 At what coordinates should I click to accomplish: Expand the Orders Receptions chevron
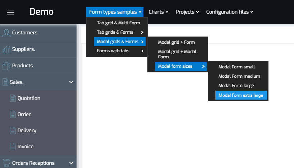coord(71,163)
